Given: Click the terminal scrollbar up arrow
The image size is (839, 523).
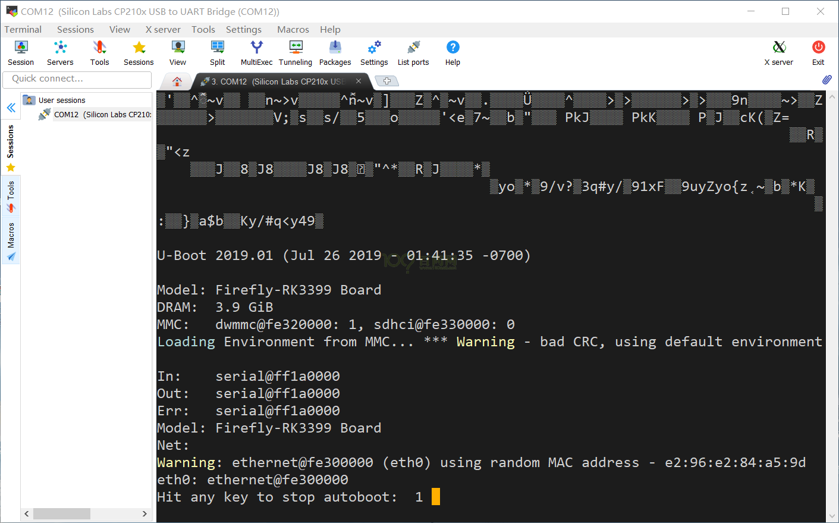Looking at the screenshot, I should coord(832,96).
